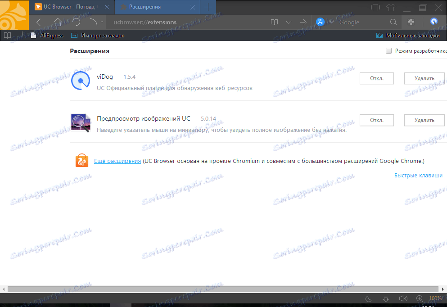Expand the undo history dropdown arrow
The height and width of the screenshot is (307, 447).
click(102, 22)
